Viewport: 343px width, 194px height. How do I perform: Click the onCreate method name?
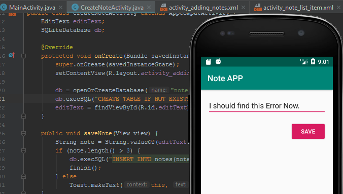tap(109, 56)
